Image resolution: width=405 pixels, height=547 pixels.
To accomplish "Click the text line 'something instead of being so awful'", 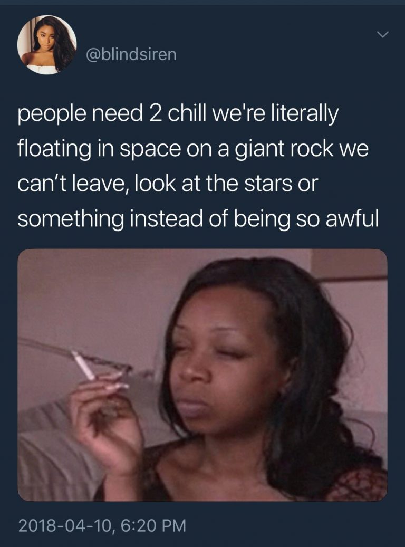I will click(198, 219).
